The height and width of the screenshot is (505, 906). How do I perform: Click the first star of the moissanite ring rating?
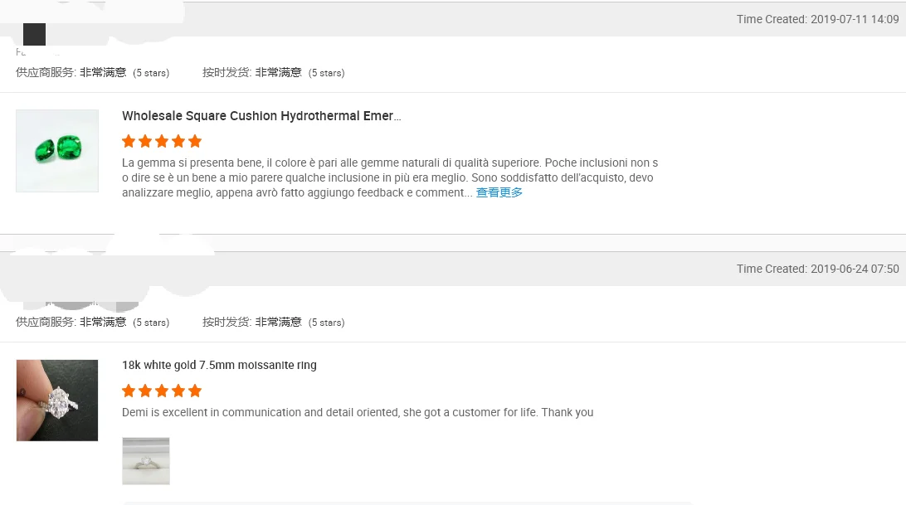click(x=129, y=391)
